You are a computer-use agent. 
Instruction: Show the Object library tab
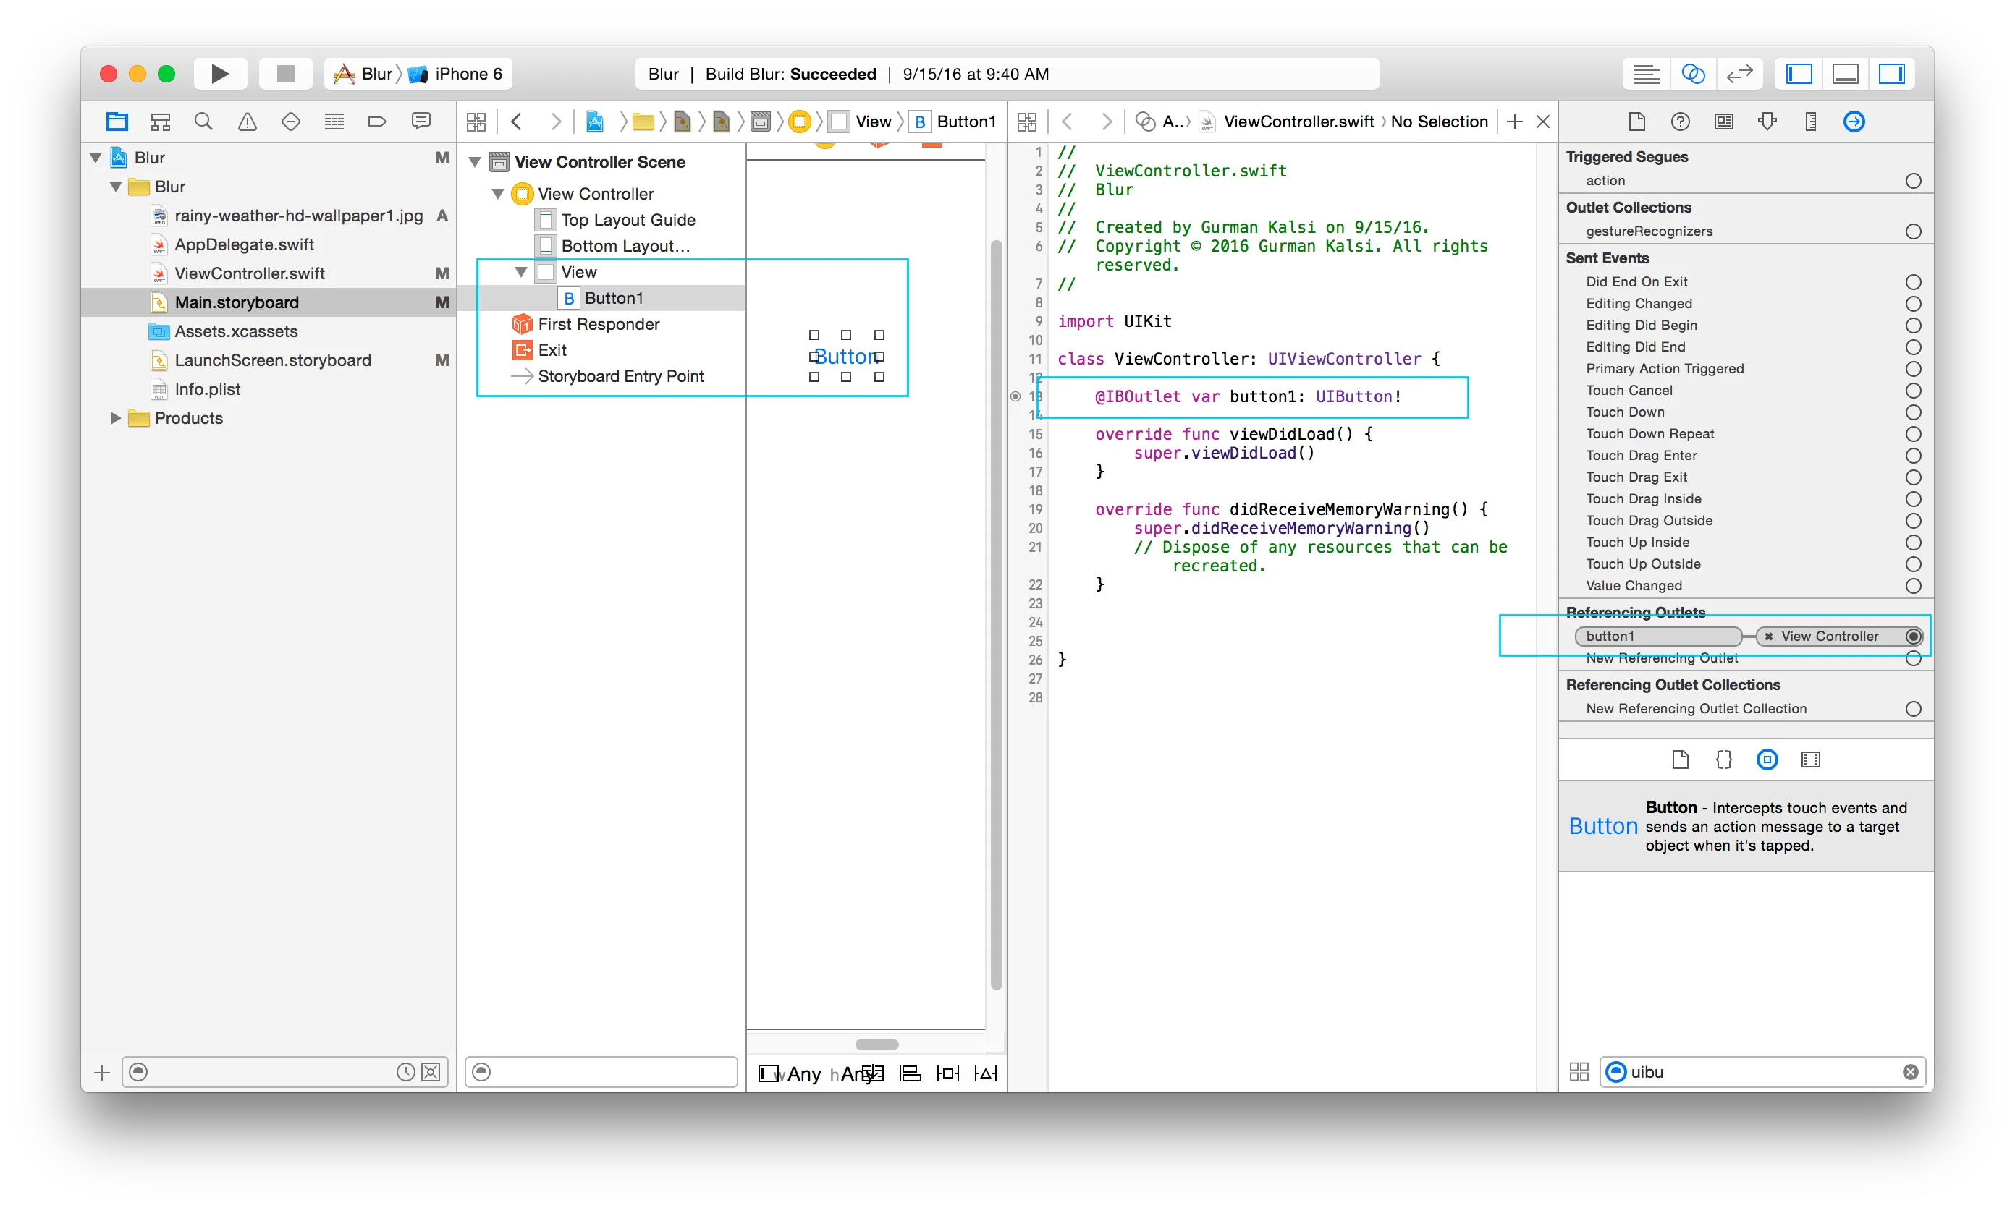coord(1767,760)
